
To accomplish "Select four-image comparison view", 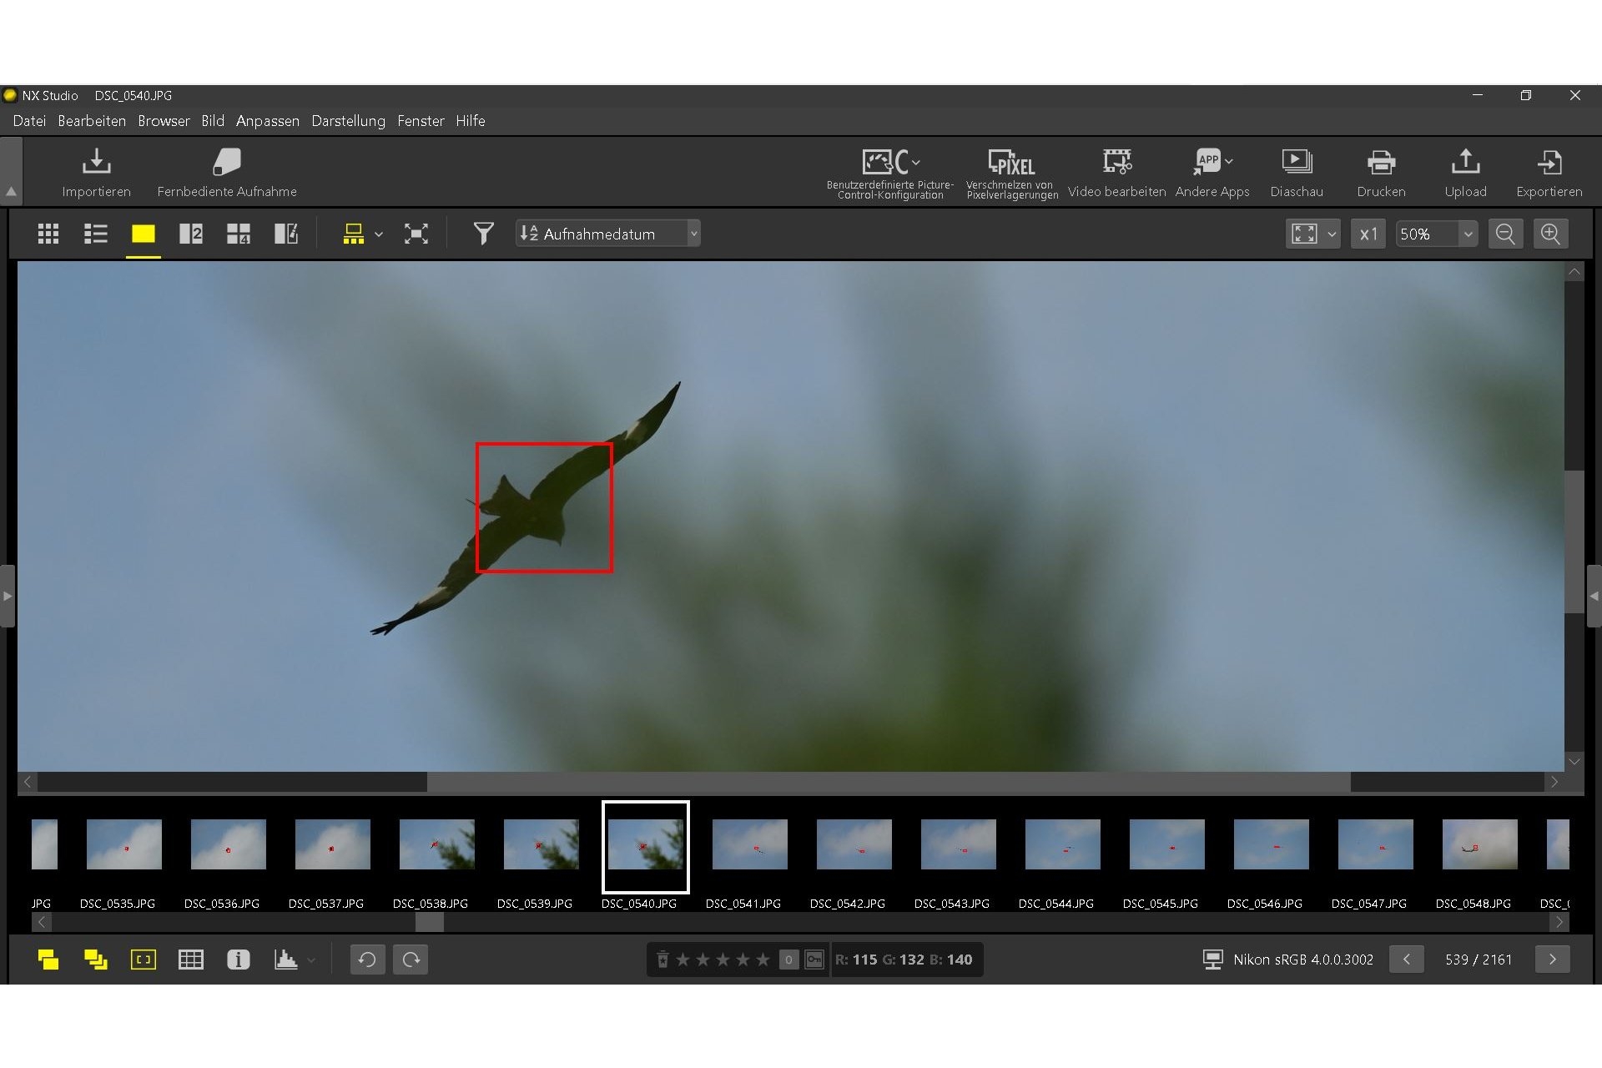I will tap(239, 234).
